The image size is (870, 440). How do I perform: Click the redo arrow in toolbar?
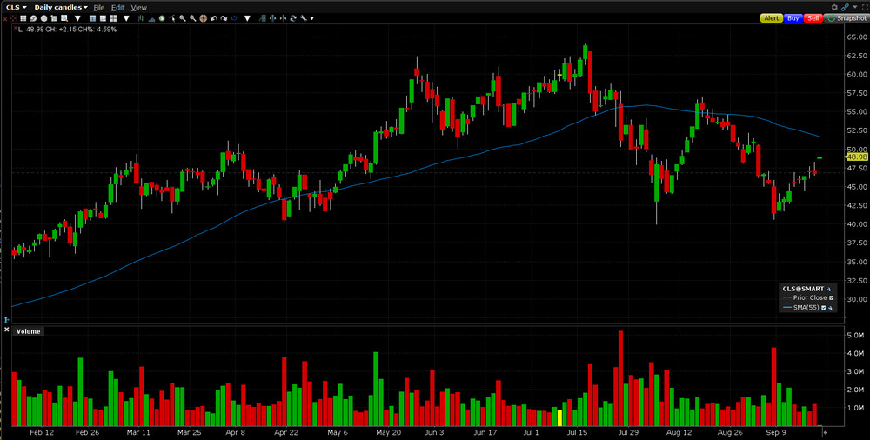[x=224, y=18]
